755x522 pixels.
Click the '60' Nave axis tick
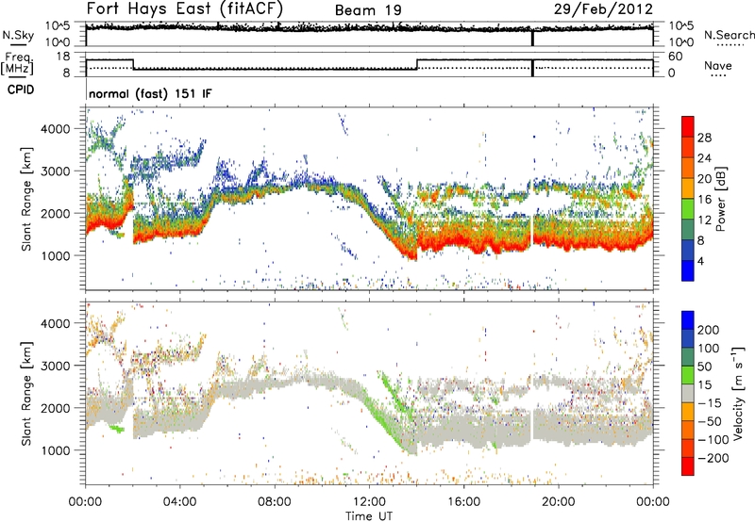(676, 57)
